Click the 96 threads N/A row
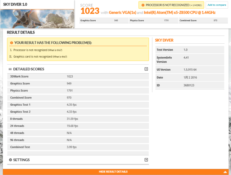 tap(78, 140)
